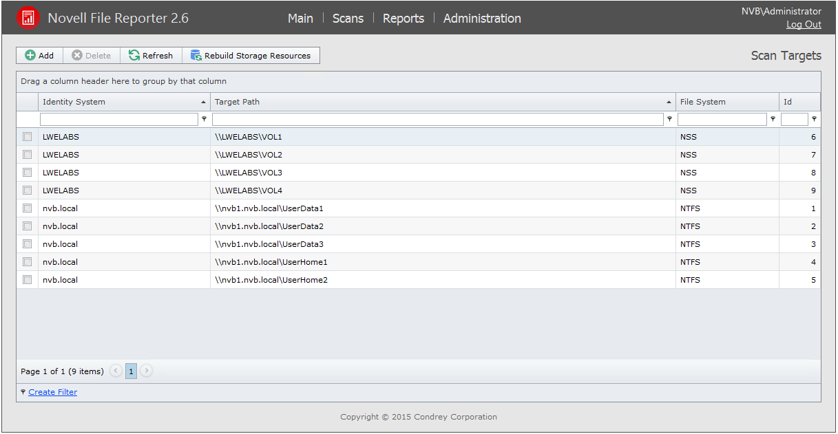Click the Novell File Reporter logo icon

28,18
